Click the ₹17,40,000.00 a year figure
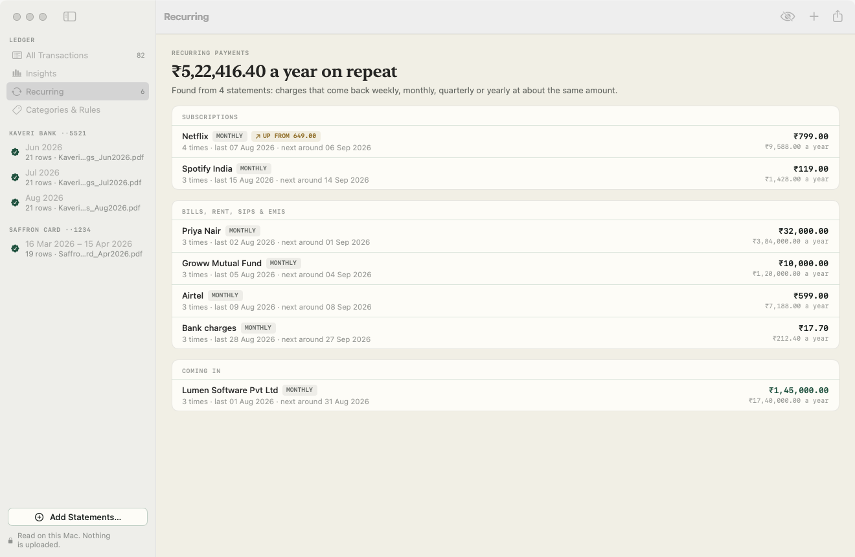Viewport: 855px width, 557px height. point(788,401)
